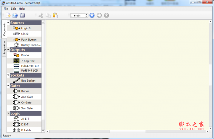
Task: Decrease scale with spinner down arrow
Action: pyautogui.click(x=87, y=16)
